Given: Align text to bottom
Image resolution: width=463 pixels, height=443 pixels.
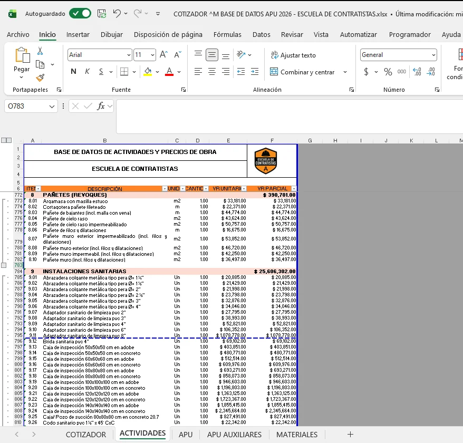Looking at the screenshot, I should [x=226, y=55].
